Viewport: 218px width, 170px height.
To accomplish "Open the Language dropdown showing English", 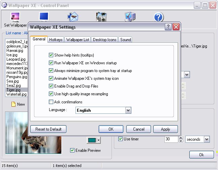I will coord(128,110).
